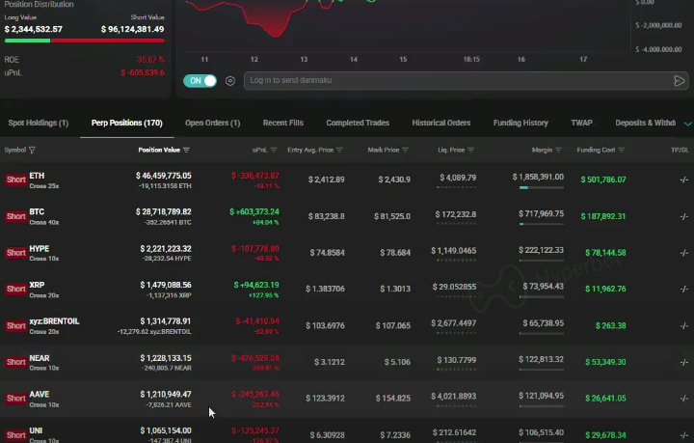Click BTC position value $28,718,789.82
The image size is (694, 443).
[164, 212]
